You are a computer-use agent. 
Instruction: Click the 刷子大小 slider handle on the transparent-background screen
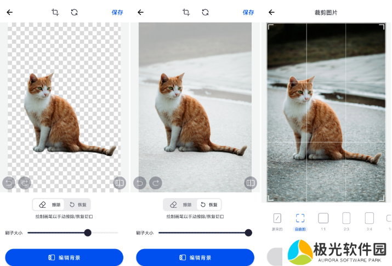(88, 233)
